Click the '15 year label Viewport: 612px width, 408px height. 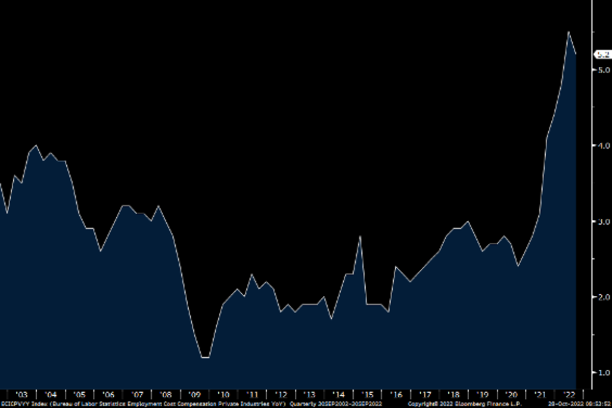tap(367, 394)
